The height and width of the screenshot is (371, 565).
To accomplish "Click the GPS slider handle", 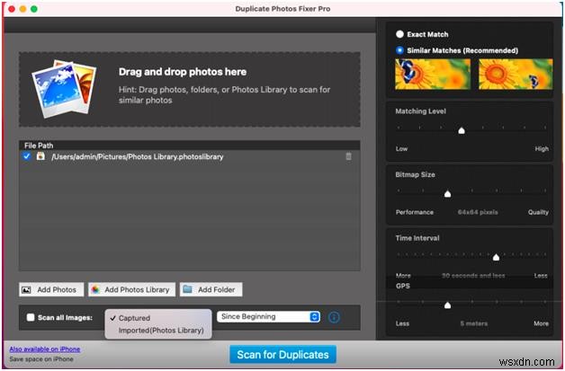I will click(x=447, y=305).
